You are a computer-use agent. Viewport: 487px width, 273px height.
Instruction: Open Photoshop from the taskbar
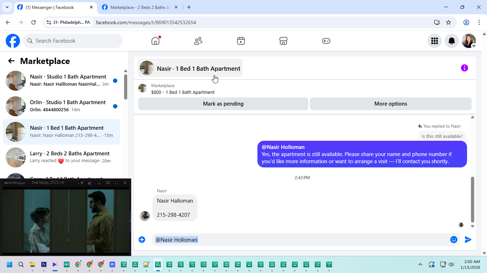(44, 264)
